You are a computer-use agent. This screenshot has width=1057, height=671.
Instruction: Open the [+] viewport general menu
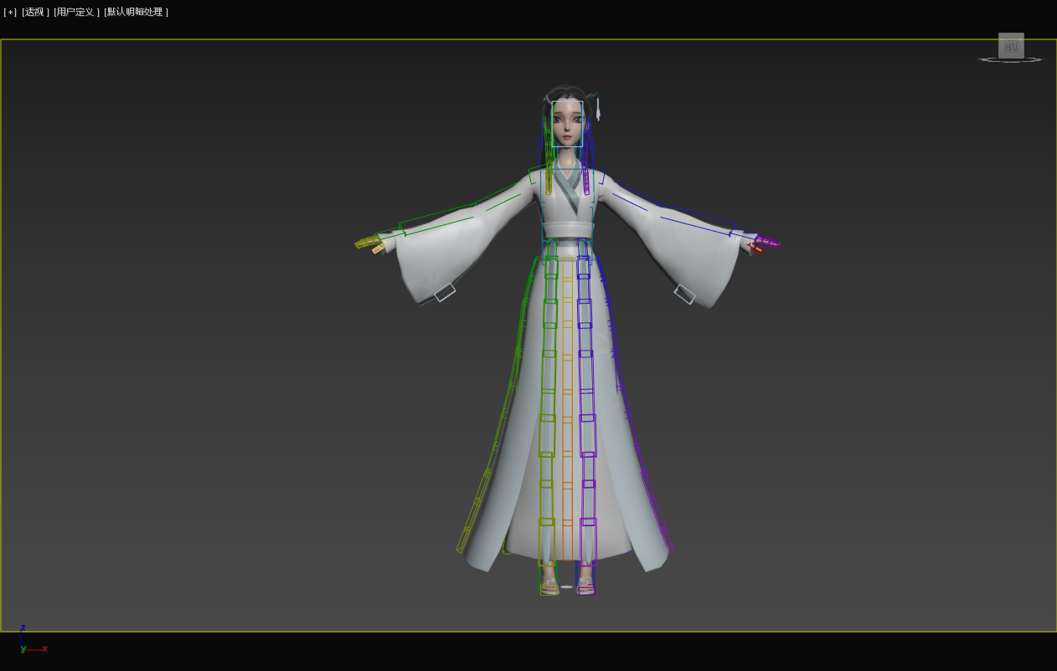tap(10, 12)
